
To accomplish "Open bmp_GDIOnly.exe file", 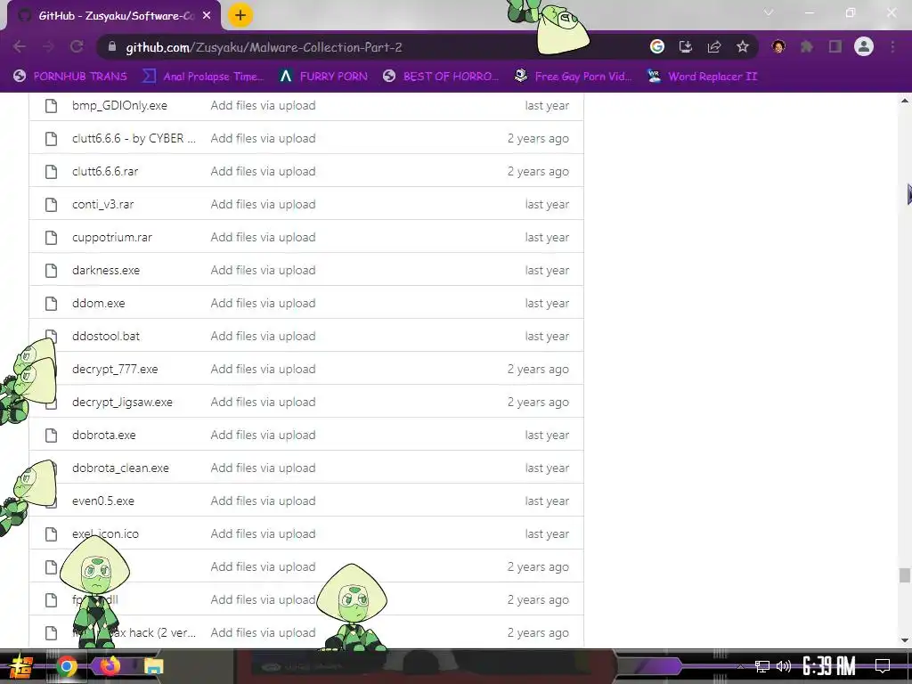I will [x=120, y=105].
